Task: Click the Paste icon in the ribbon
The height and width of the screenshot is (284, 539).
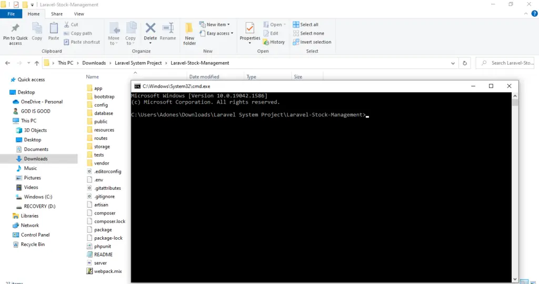Action: (x=54, y=29)
